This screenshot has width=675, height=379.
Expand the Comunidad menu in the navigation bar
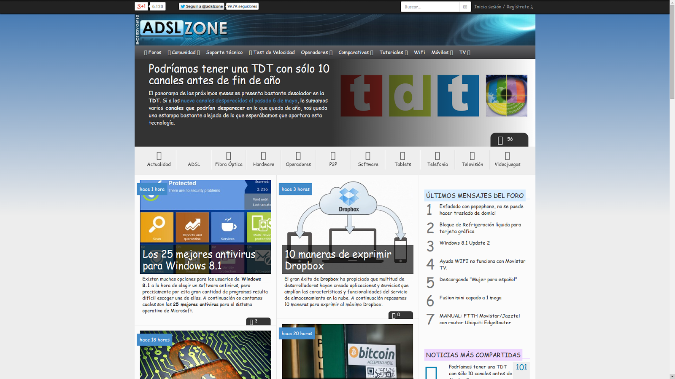[184, 52]
